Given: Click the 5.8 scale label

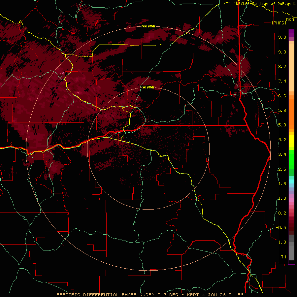Looking at the screenshot, I should pos(282,111).
